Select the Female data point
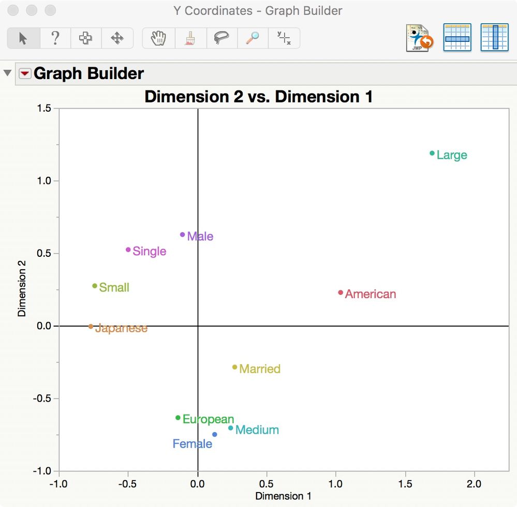The height and width of the screenshot is (507, 517). 215,435
